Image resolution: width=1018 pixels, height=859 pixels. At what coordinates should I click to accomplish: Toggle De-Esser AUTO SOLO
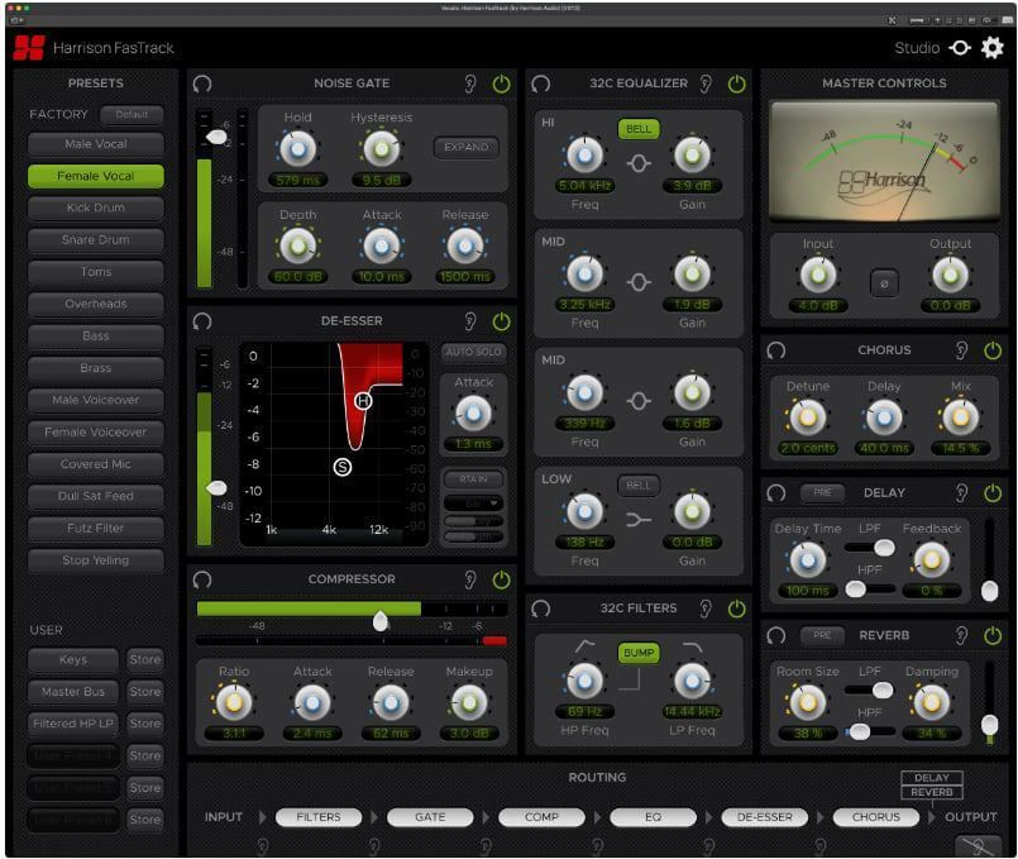coord(473,352)
